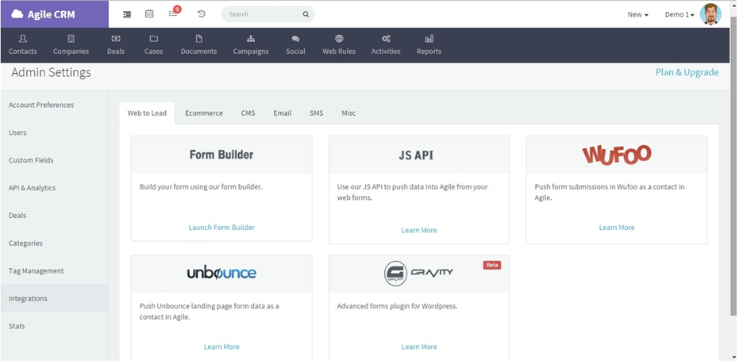Click text 'Build your form using our form builder.'
This screenshot has height=364, width=743.
[x=201, y=187]
